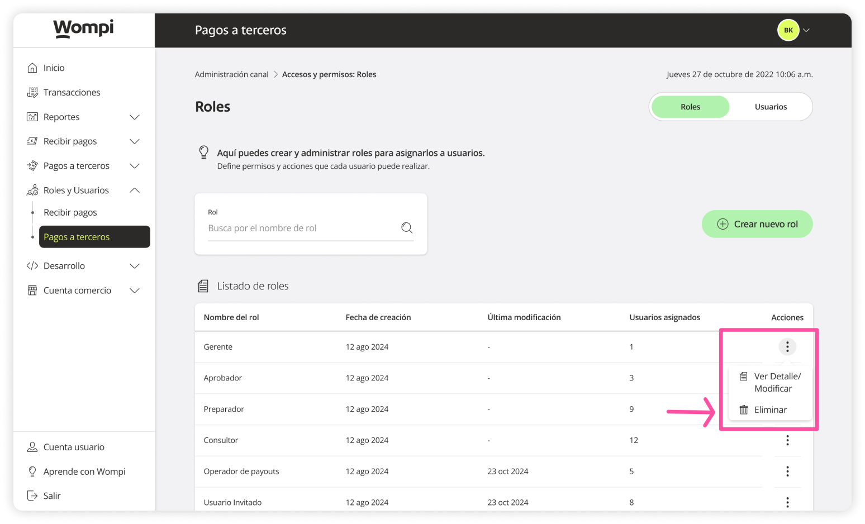Go to Administración canal breadcrumb link
Image resolution: width=865 pixels, height=524 pixels.
coord(231,74)
